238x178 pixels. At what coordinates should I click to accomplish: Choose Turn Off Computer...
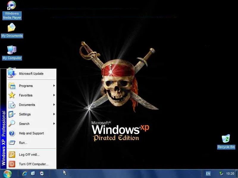pyautogui.click(x=32, y=164)
